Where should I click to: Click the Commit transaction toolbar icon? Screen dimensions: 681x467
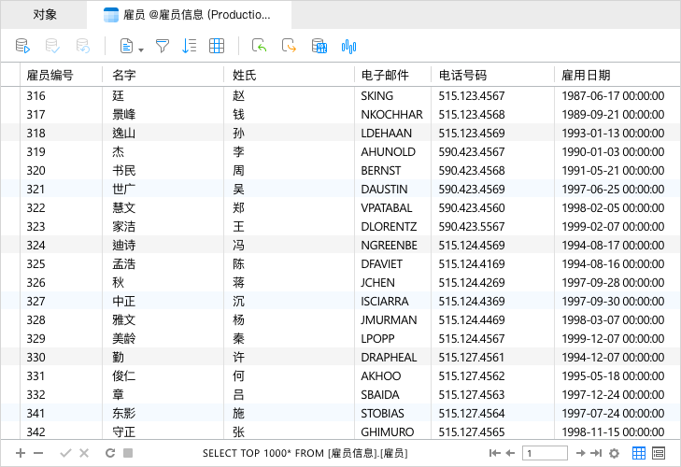52,46
